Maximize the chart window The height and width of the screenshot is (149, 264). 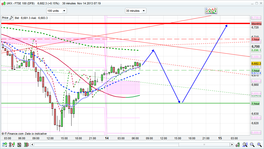pyautogui.click(x=256, y=3)
